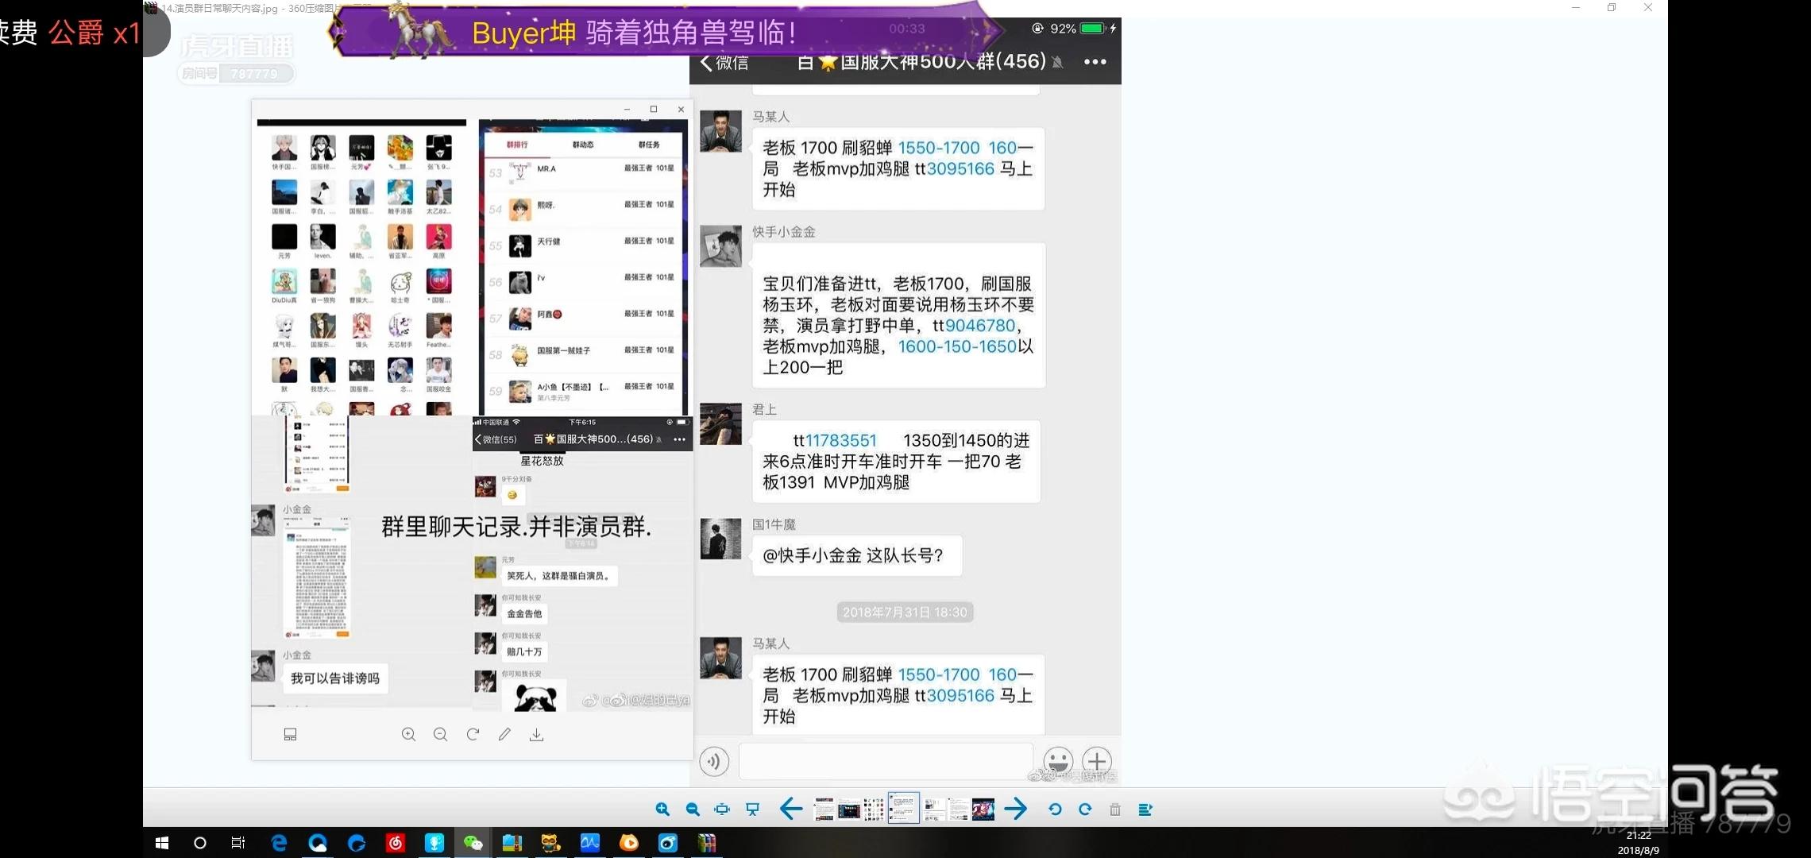
Task: Open the emoji picker in chat
Action: pos(1058,760)
